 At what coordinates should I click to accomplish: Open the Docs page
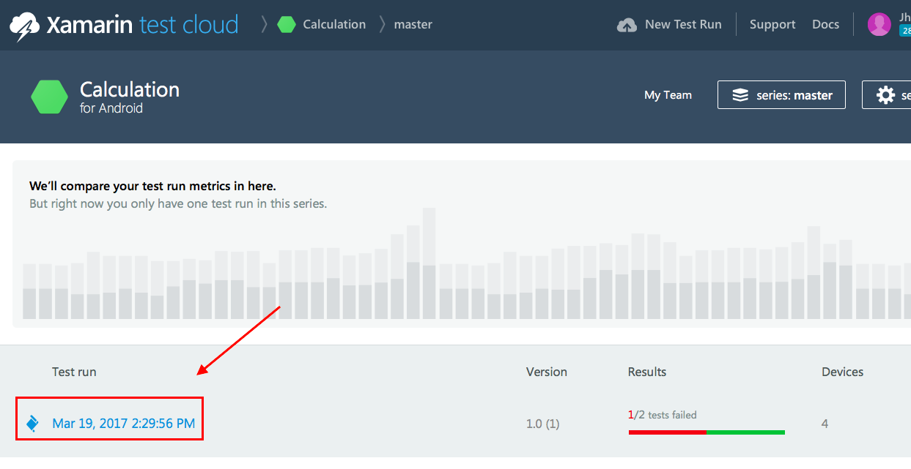click(825, 25)
